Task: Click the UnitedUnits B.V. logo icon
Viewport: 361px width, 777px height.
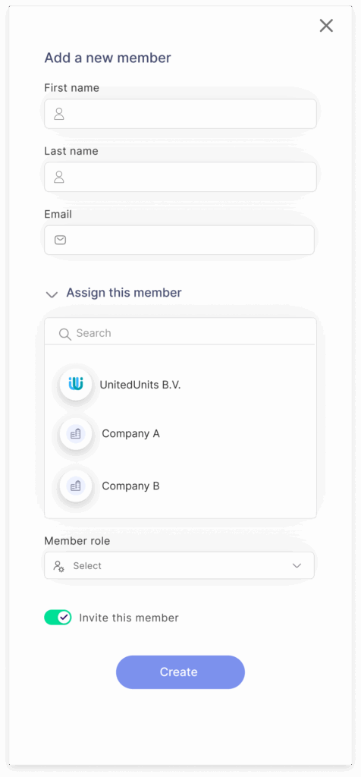Action: pyautogui.click(x=76, y=384)
